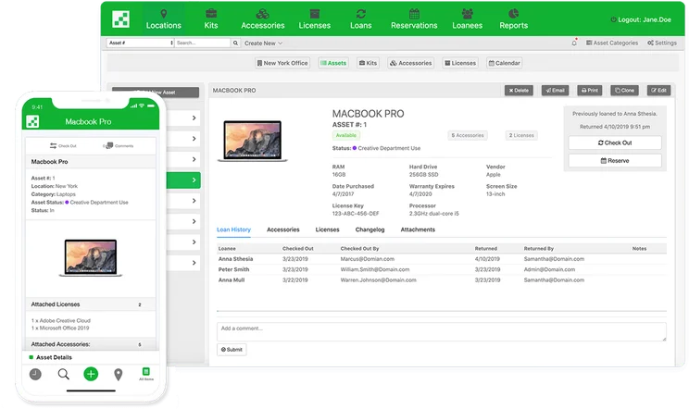This screenshot has height=409, width=689.
Task: Open the Accessories tab below asset details
Action: [x=283, y=229]
